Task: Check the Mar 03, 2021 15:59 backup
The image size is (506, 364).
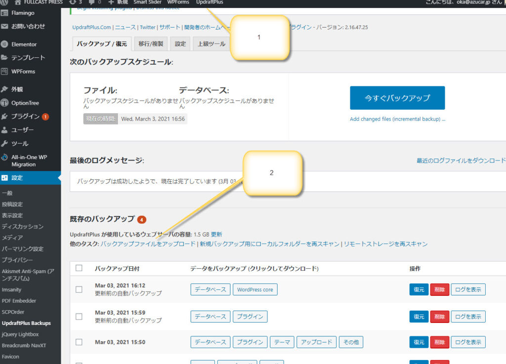Action: (79, 316)
